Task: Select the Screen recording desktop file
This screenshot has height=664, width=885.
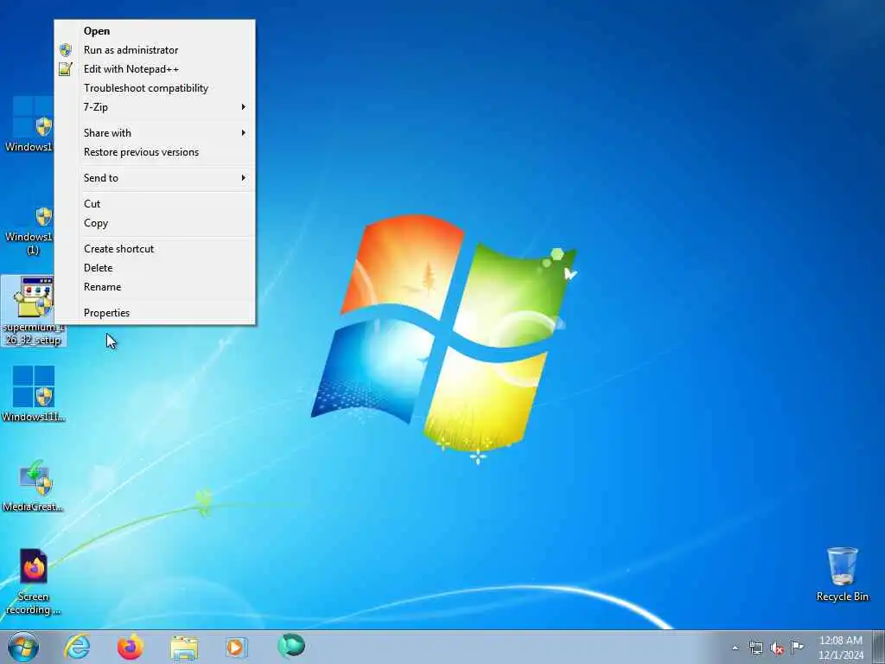Action: pyautogui.click(x=34, y=582)
